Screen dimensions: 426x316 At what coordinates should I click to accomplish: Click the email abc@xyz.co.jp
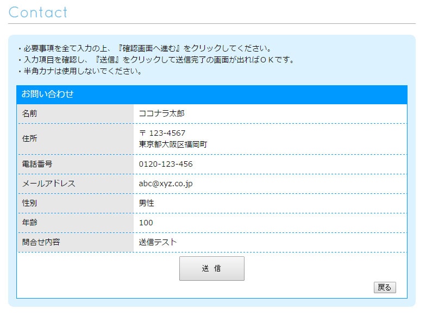click(166, 184)
